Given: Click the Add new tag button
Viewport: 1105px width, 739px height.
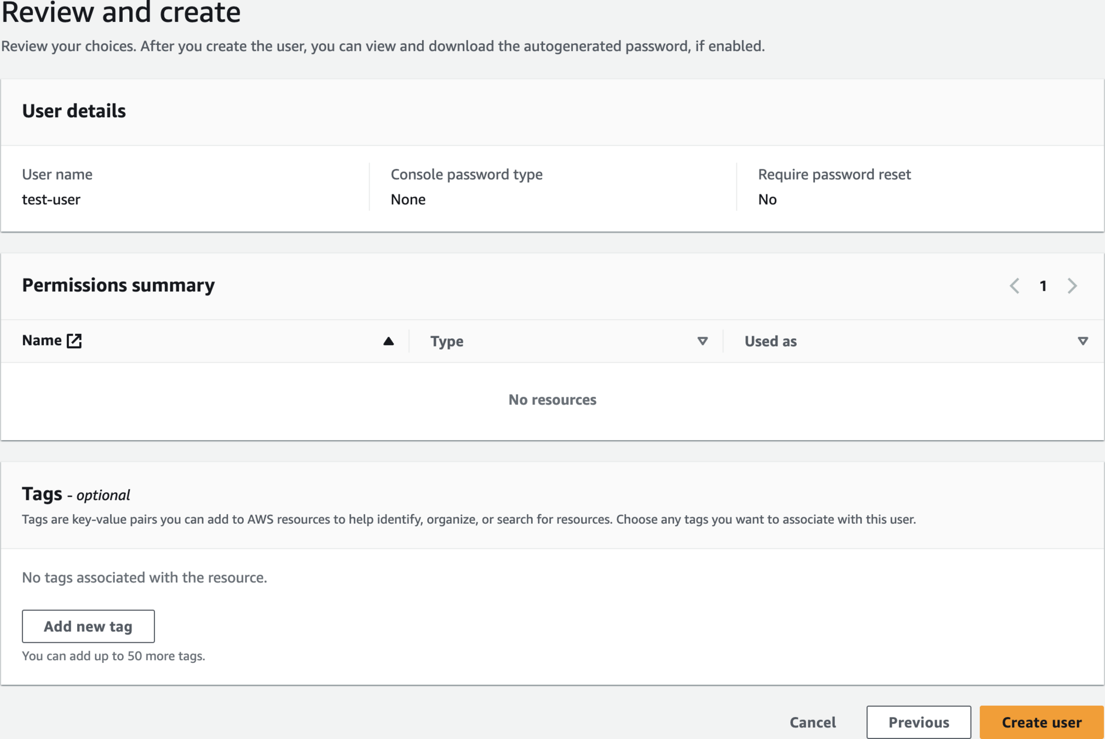Looking at the screenshot, I should 88,626.
